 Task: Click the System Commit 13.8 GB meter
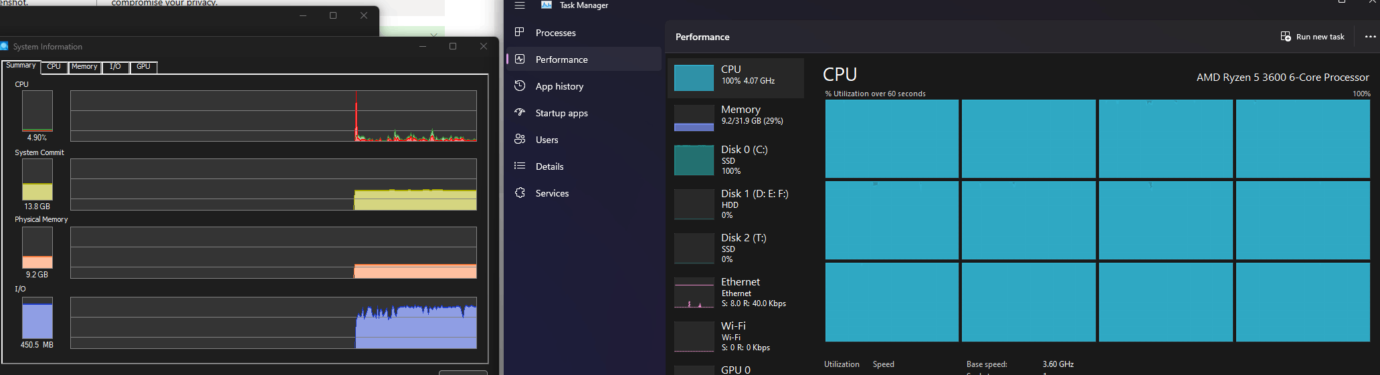(x=37, y=179)
